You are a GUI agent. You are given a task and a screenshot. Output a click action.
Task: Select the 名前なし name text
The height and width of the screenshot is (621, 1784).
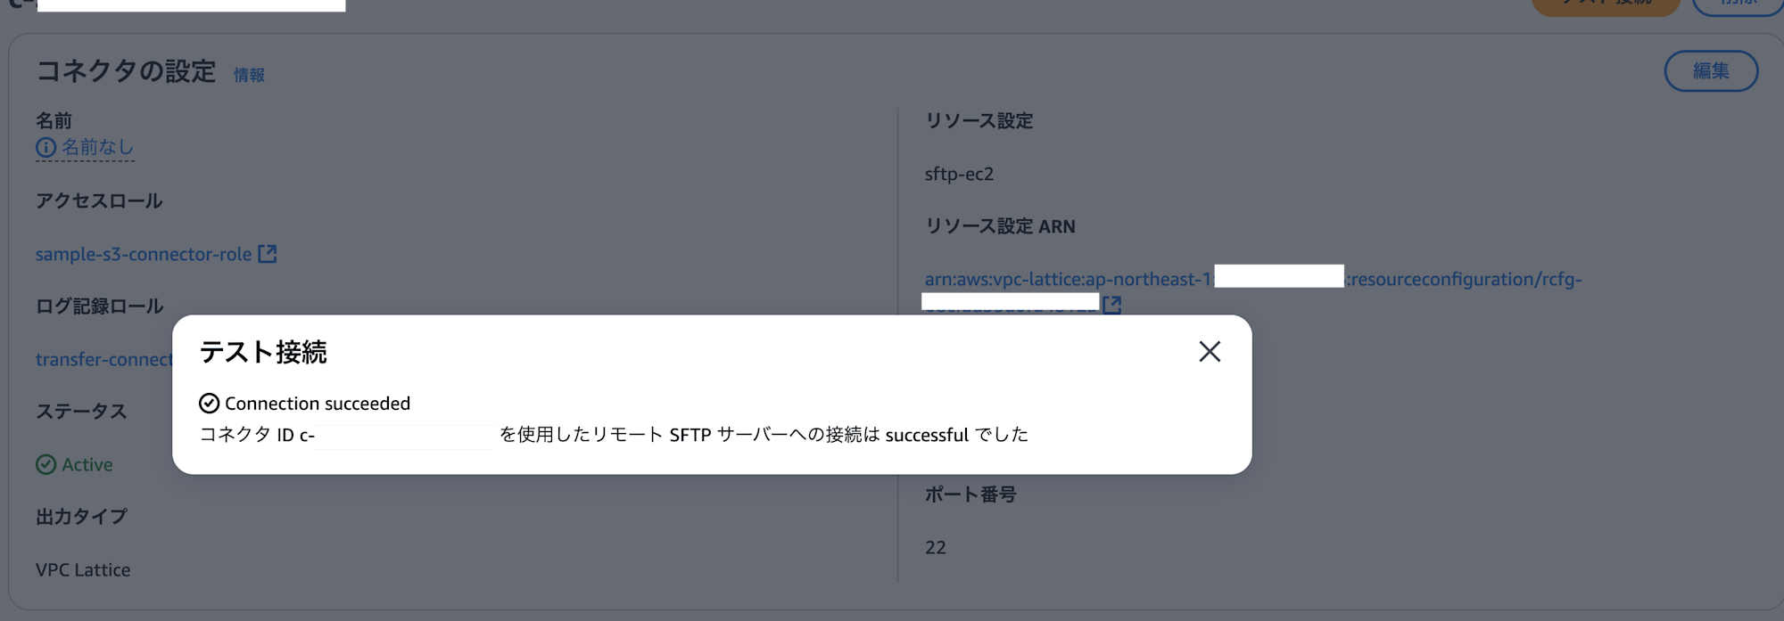pos(97,148)
